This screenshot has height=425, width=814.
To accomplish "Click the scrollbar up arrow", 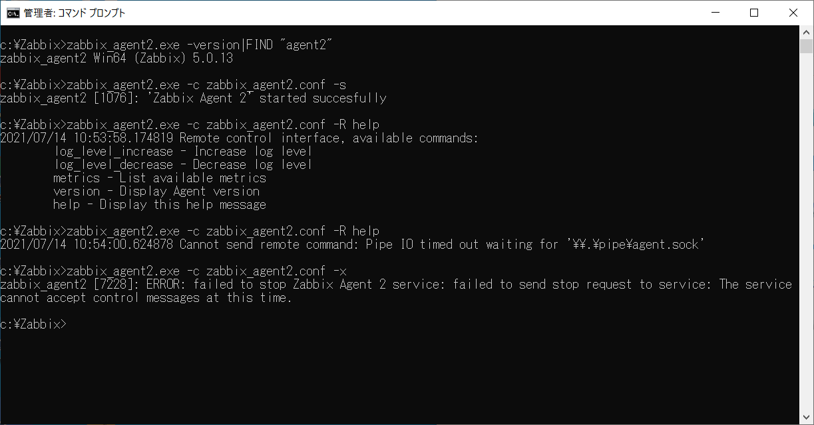I will click(806, 32).
